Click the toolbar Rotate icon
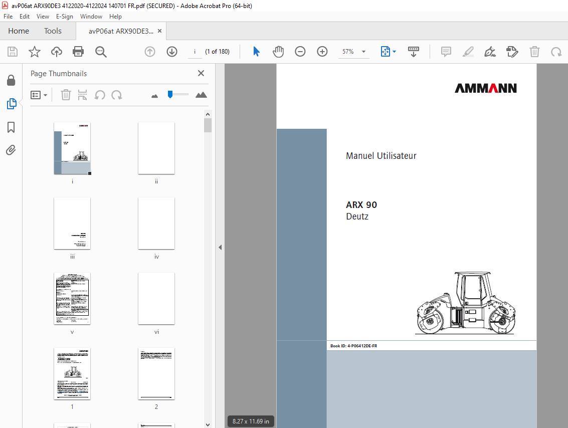 coord(556,52)
